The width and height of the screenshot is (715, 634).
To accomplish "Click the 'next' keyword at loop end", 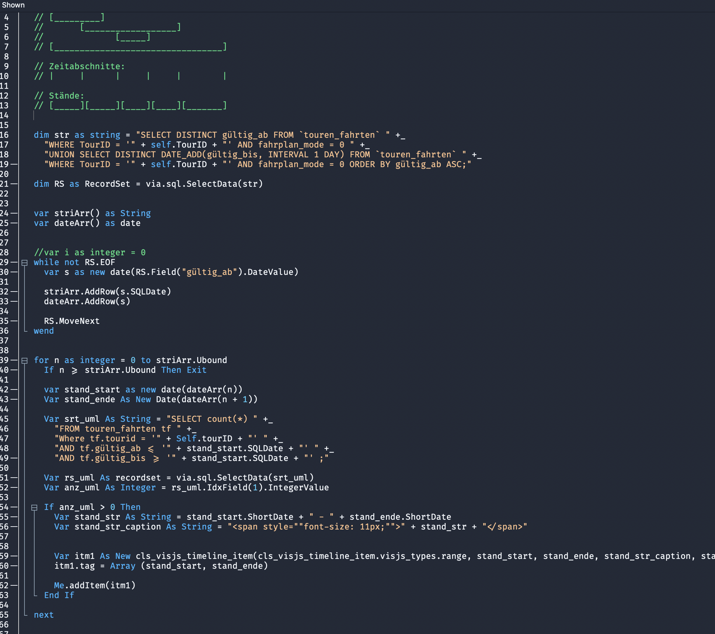I will coord(44,615).
